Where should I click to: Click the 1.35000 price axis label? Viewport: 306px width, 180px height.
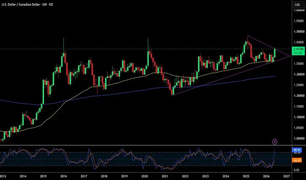pyautogui.click(x=299, y=63)
